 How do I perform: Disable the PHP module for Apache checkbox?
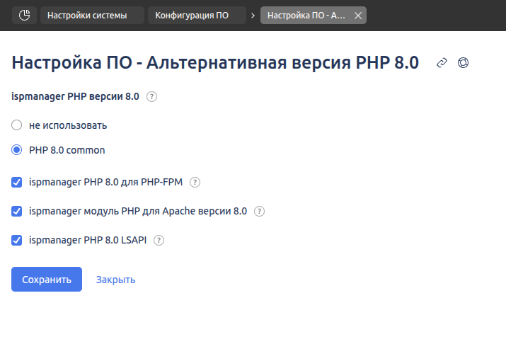pyautogui.click(x=17, y=211)
